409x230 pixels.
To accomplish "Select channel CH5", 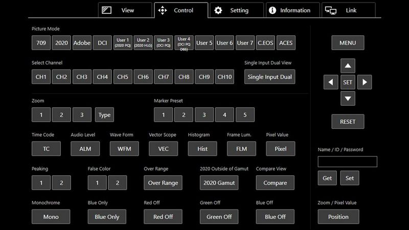I will (123, 77).
